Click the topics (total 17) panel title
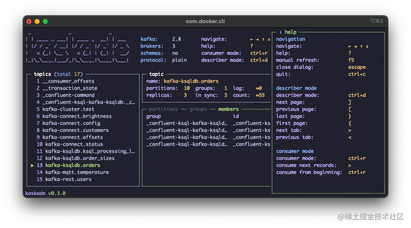Viewport: 411px width, 228px height. tap(58, 74)
